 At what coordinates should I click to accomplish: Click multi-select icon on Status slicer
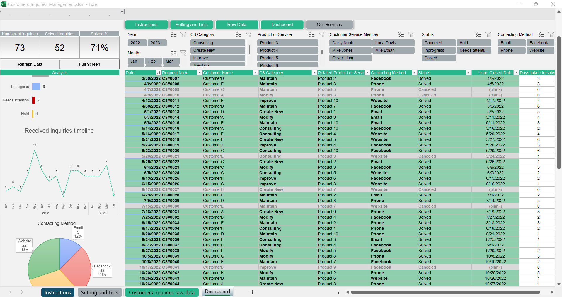(x=478, y=34)
